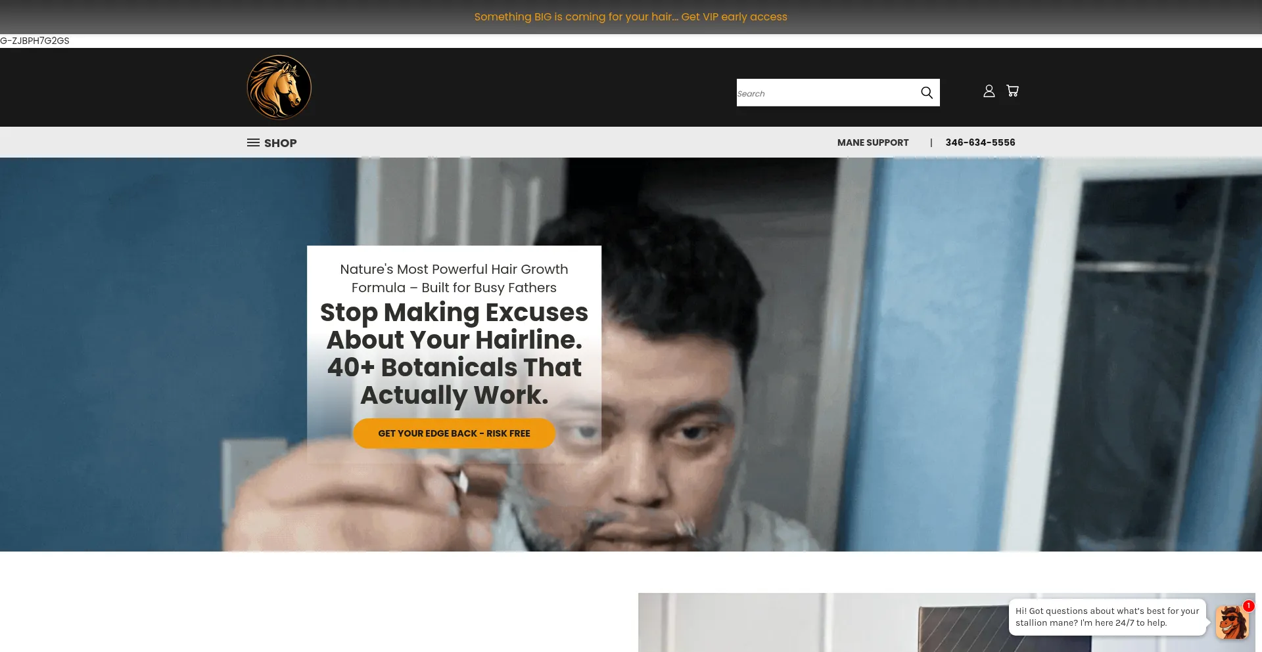Open the user account icon
This screenshot has width=1262, height=652.
click(989, 91)
